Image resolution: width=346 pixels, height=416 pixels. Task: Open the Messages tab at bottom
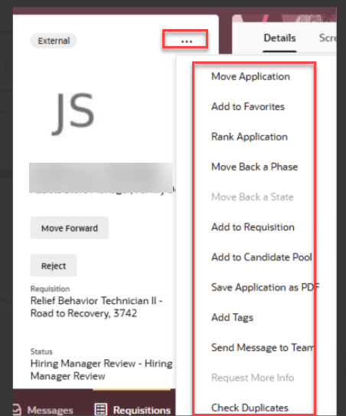point(43,410)
